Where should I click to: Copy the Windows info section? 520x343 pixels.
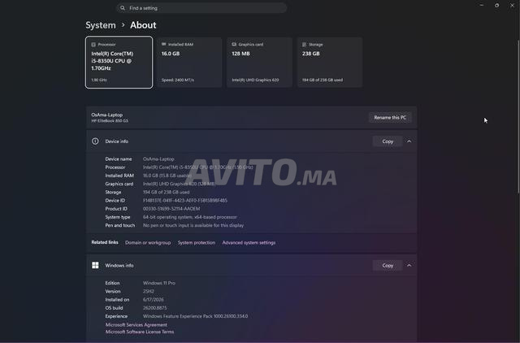pos(388,265)
